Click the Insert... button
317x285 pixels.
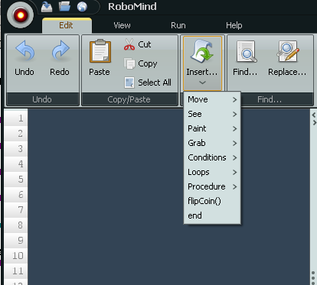[x=202, y=63]
